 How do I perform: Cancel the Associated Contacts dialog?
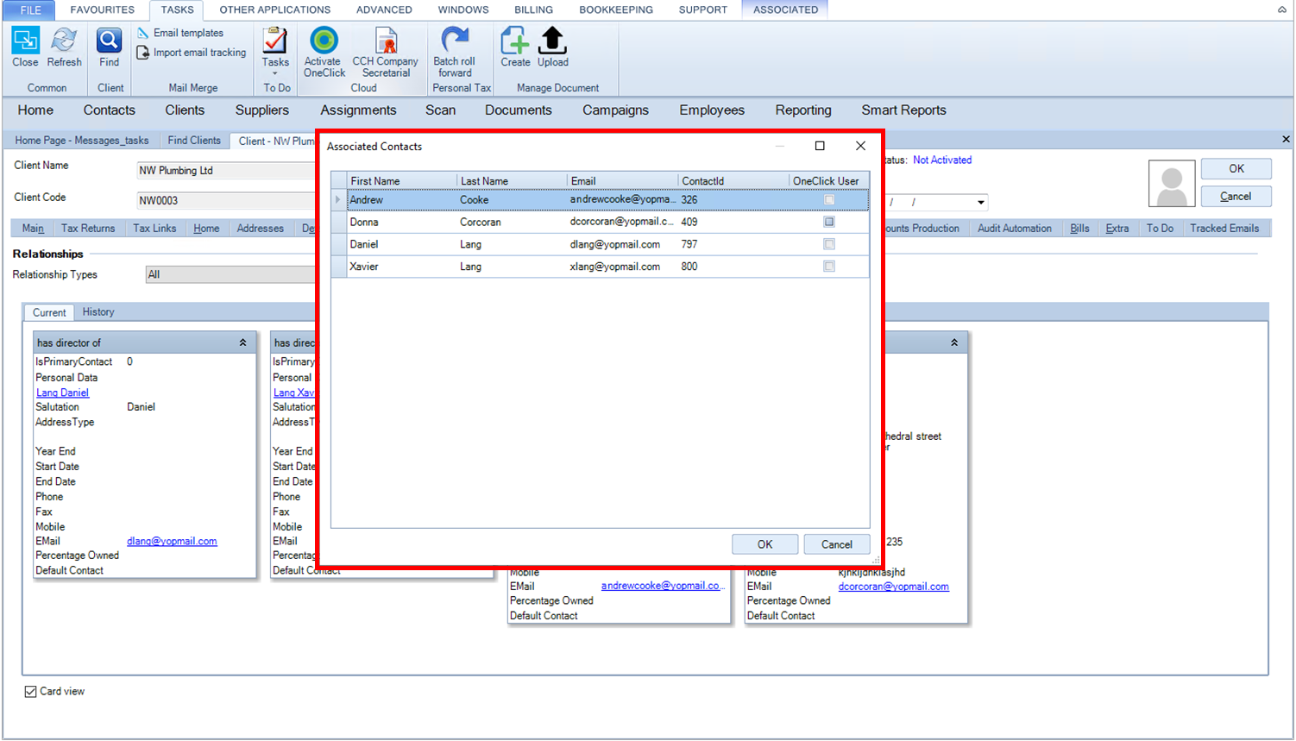point(836,544)
